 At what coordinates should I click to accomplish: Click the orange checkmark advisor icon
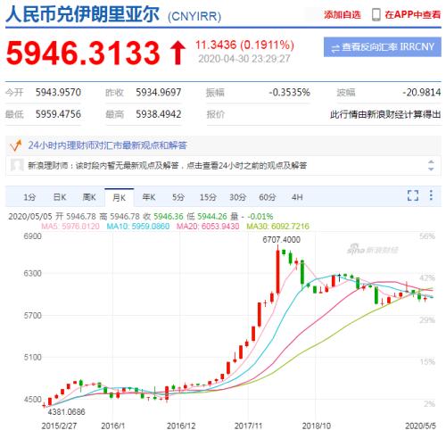click(x=15, y=145)
